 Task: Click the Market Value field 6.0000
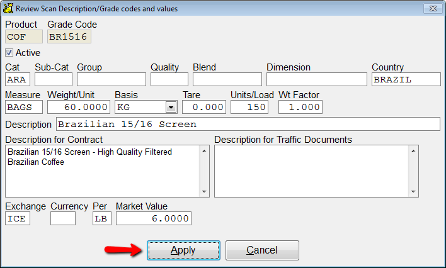154,218
